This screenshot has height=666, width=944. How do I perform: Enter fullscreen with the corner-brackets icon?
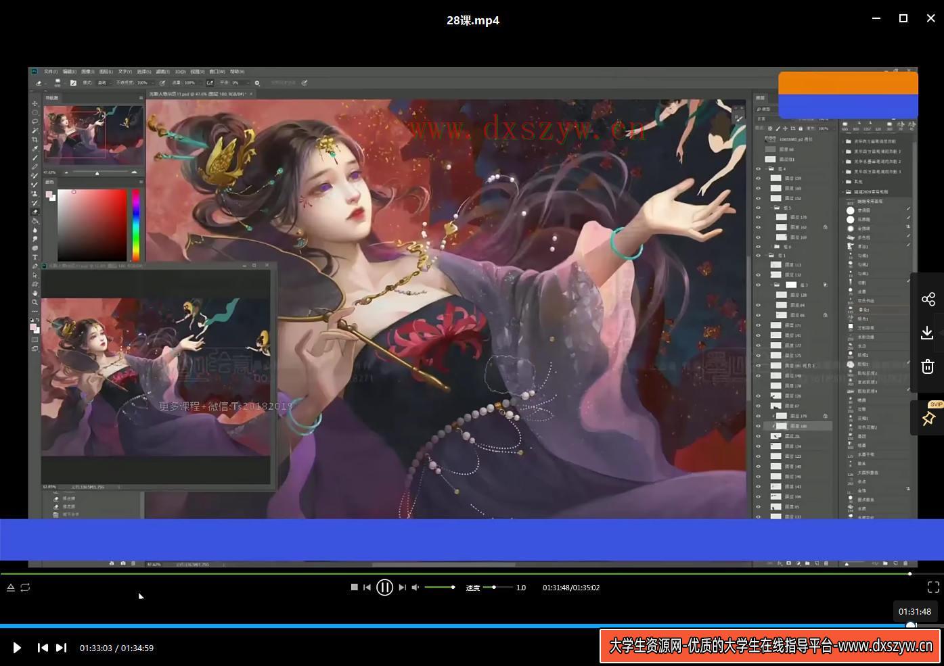[933, 587]
